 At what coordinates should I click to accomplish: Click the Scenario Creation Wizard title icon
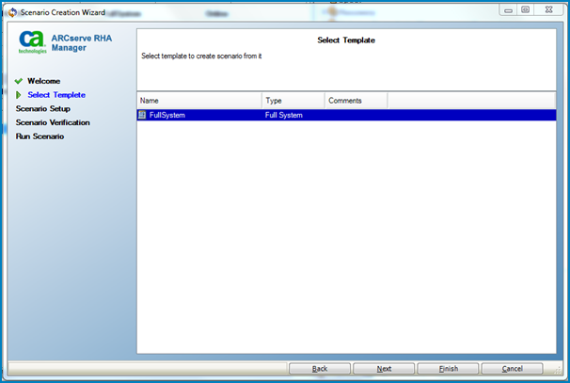point(13,12)
